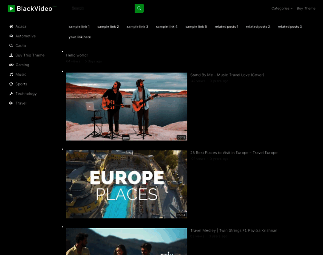The image size is (323, 255).
Task: Open Acasa in the sidebar menu
Action: tap(21, 26)
